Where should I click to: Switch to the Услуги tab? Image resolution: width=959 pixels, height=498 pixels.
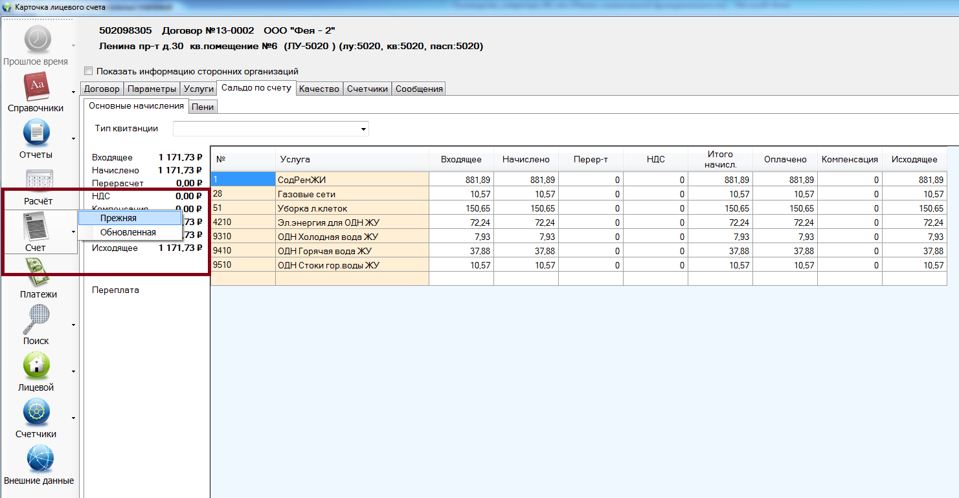click(x=198, y=89)
